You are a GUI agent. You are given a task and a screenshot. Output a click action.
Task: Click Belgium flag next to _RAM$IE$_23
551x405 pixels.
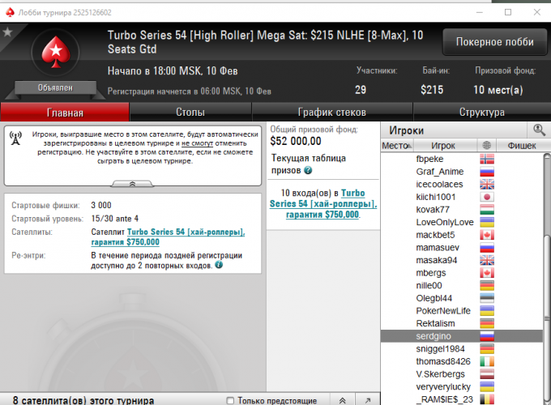tap(487, 399)
